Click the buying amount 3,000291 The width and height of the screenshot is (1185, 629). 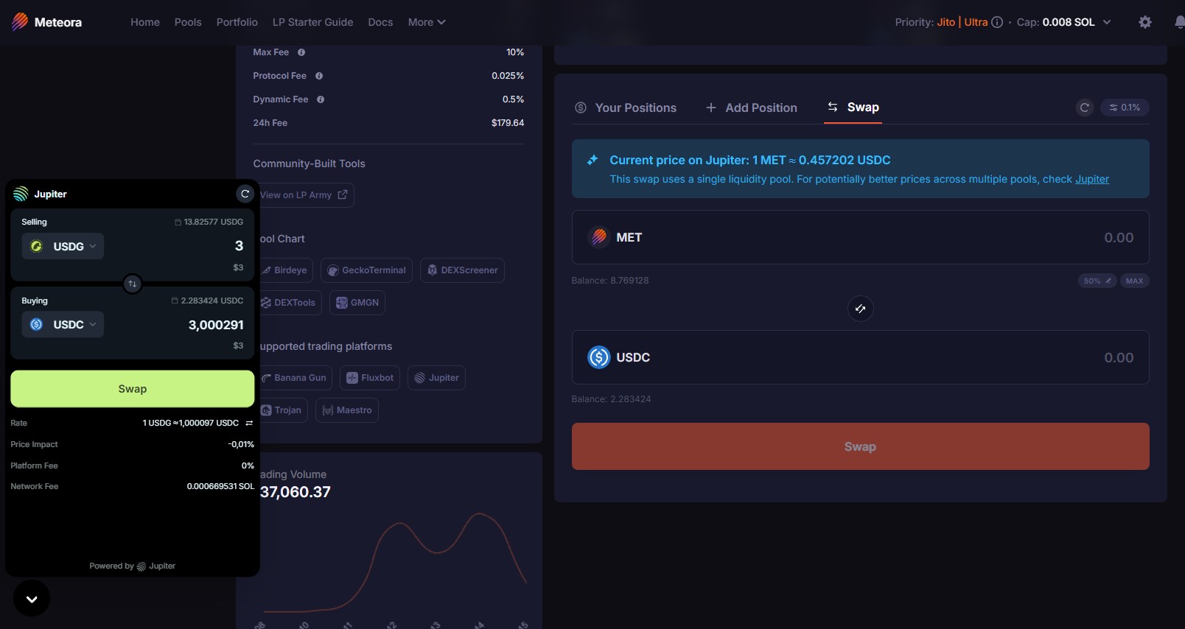coord(216,325)
